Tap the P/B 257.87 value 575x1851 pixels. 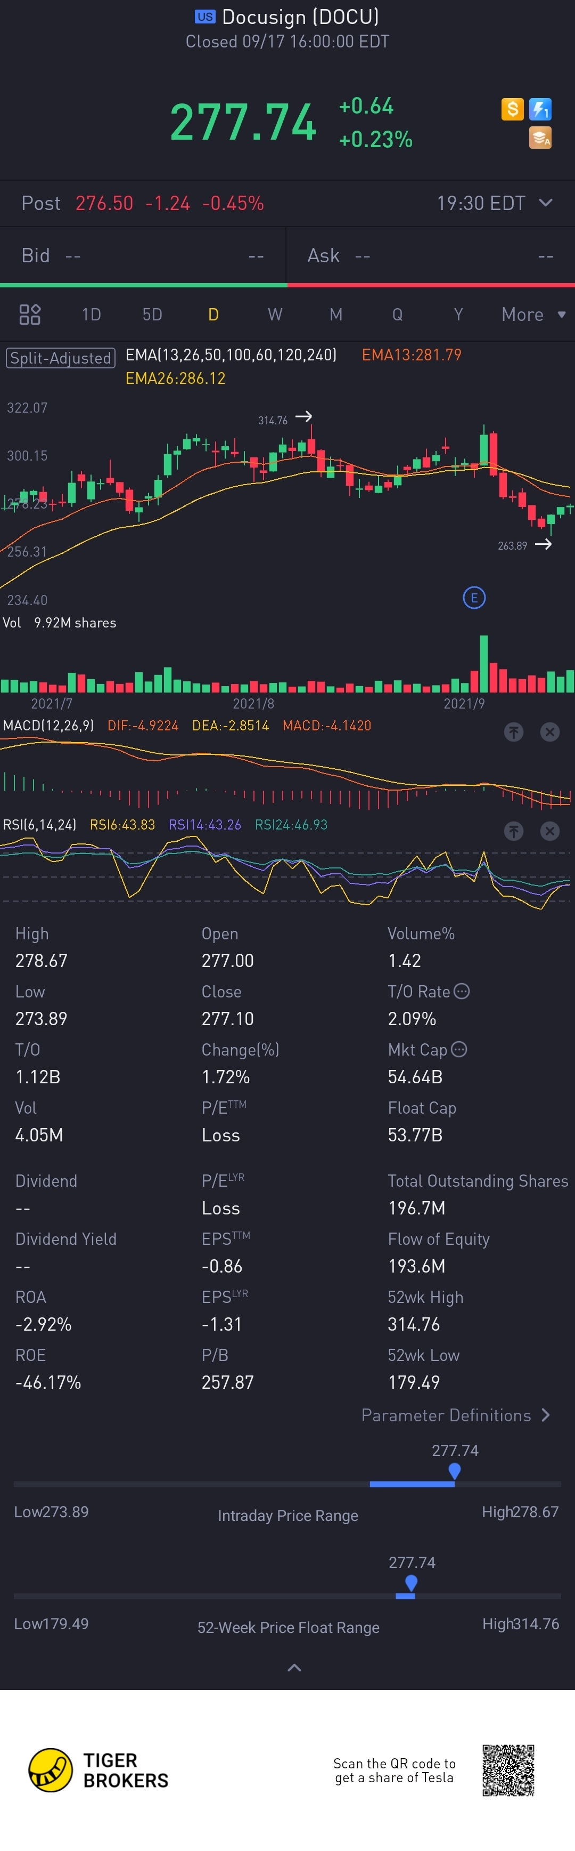227,1382
